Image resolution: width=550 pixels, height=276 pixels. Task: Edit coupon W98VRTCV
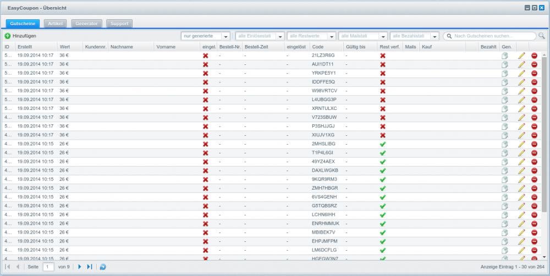[x=521, y=91]
